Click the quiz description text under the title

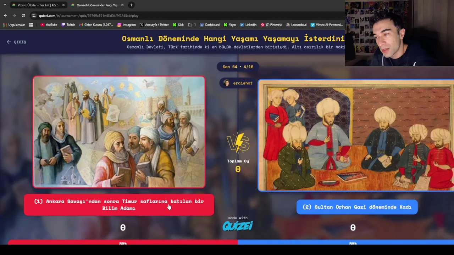click(236, 47)
